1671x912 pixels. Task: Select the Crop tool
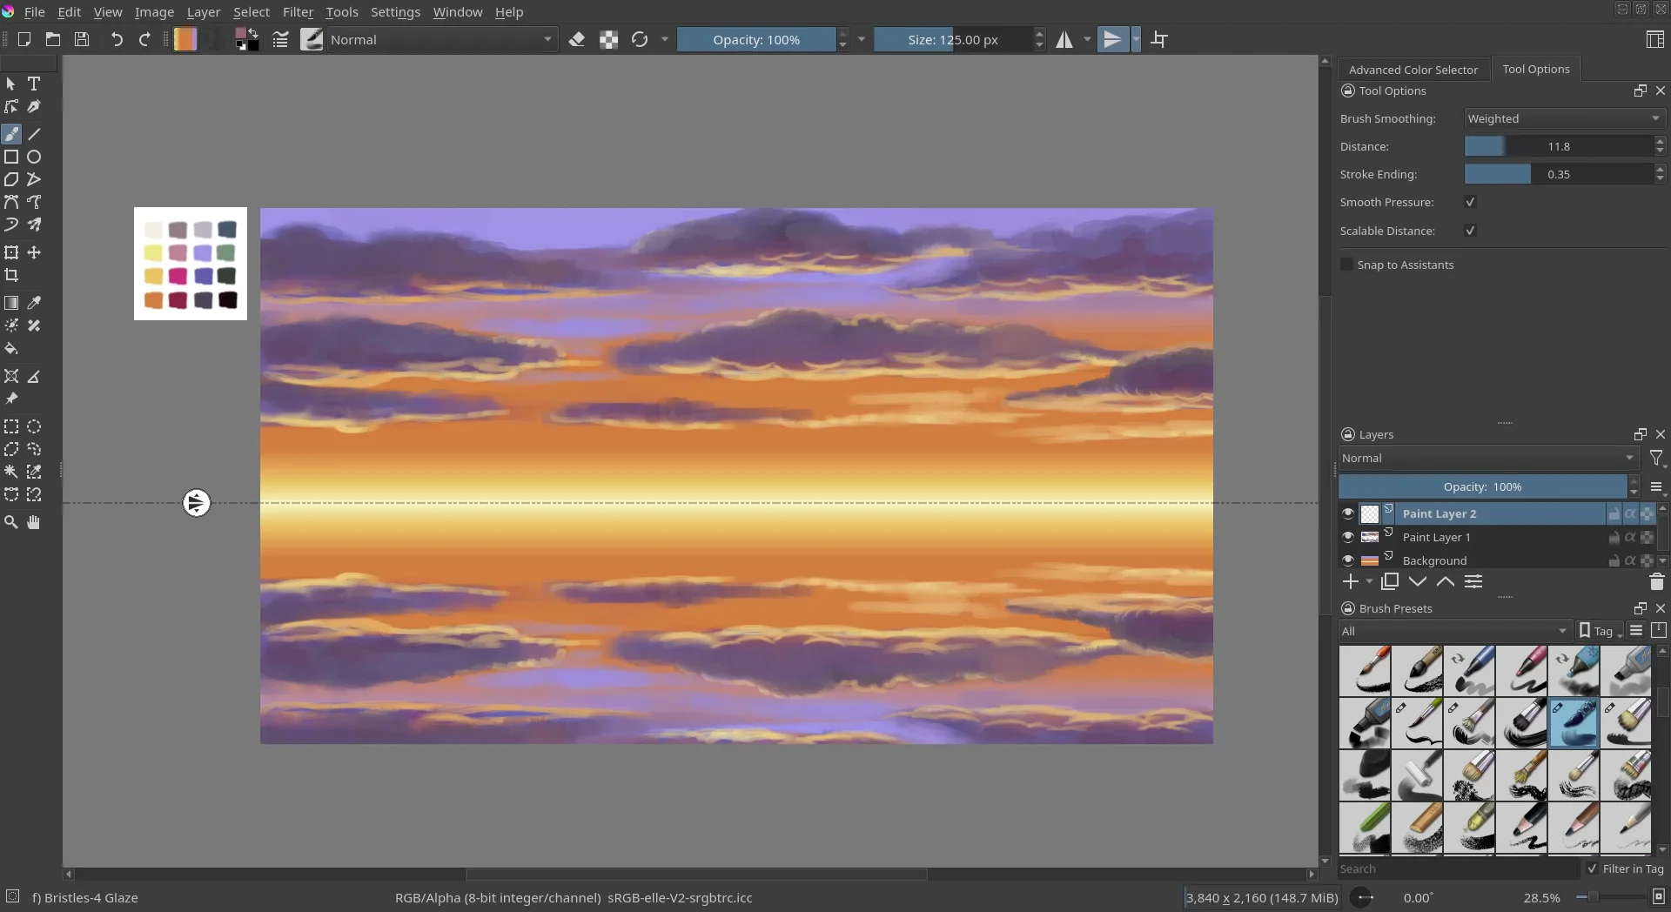11,276
